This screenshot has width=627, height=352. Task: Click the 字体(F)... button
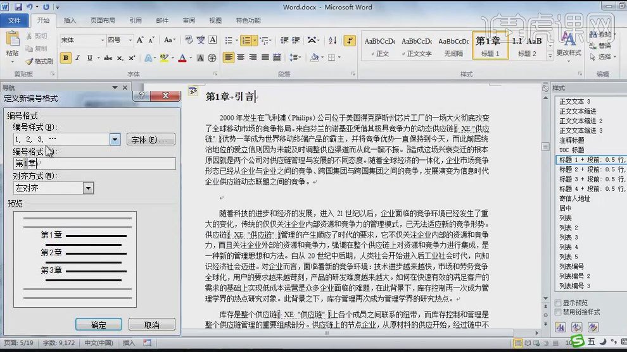[x=151, y=139]
